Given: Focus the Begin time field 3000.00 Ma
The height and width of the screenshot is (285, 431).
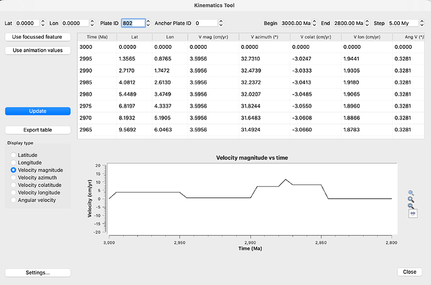Looking at the screenshot, I should point(296,23).
